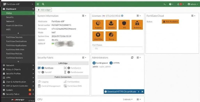Open FortiView Sources
Viewport: 200px width, 102px height.
(x=14, y=37)
